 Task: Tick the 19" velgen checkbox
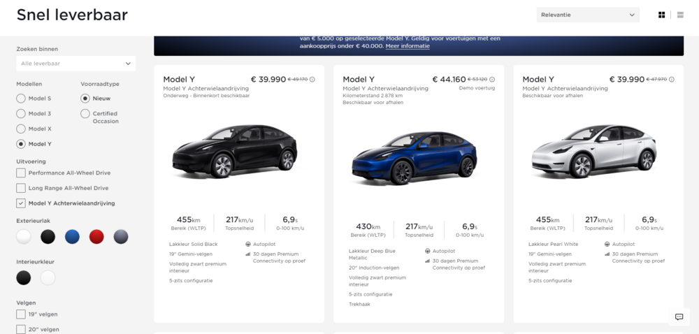pos(21,314)
